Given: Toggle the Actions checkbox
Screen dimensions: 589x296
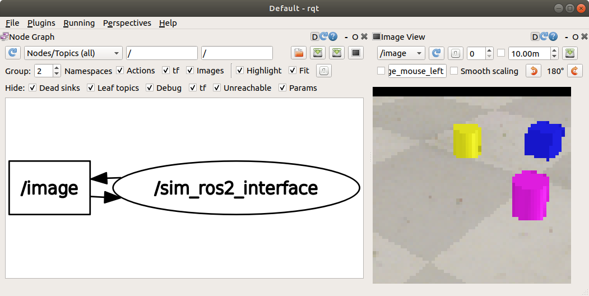Looking at the screenshot, I should coord(120,70).
